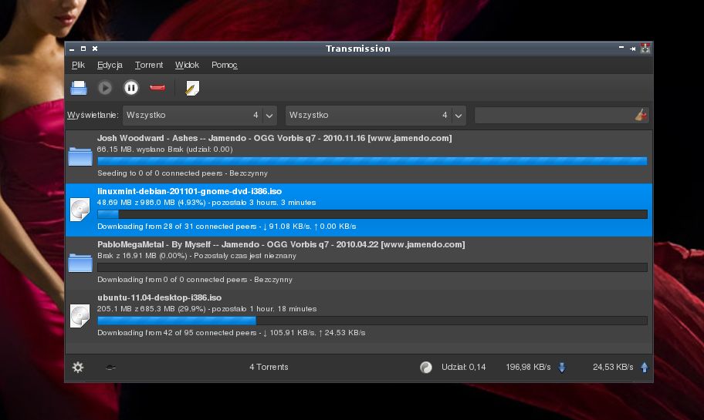Click the upload speed up-arrow icon
The width and height of the screenshot is (704, 420).
645,368
